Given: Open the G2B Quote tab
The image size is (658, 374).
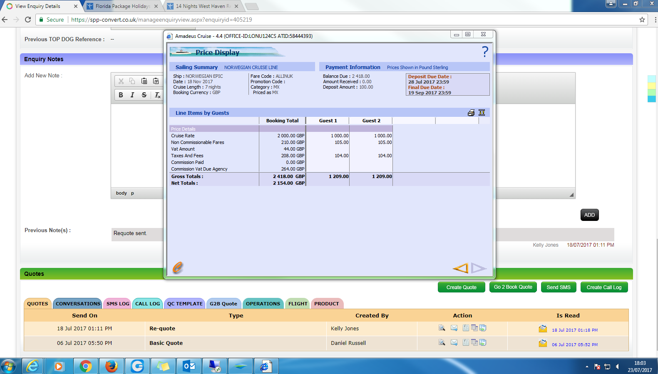Looking at the screenshot, I should [223, 304].
